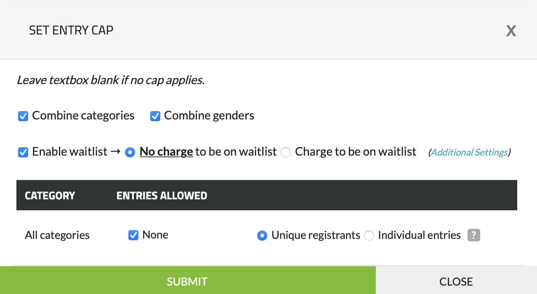Close the dialog with the X icon
Viewport: 537px width, 294px height.
coord(511,31)
